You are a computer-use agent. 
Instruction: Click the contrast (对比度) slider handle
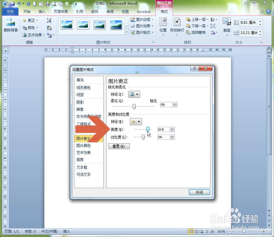coord(143,137)
